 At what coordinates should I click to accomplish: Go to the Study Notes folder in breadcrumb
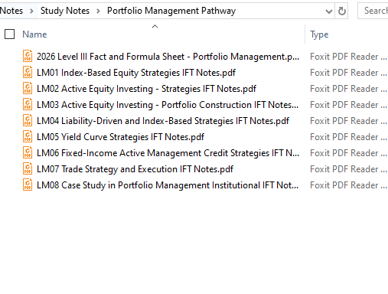point(65,11)
